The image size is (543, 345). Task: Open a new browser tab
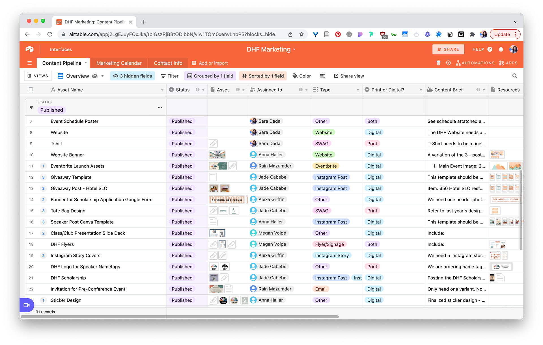[x=144, y=22]
